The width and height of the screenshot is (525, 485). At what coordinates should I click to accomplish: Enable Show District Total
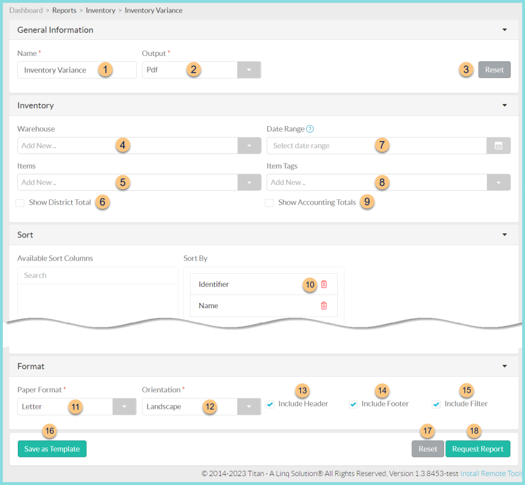pos(20,202)
